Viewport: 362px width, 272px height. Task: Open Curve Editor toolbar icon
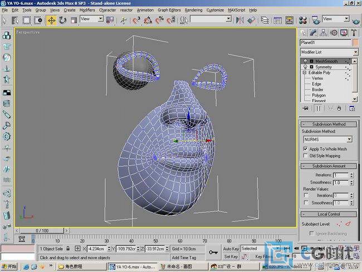pyautogui.click(x=278, y=20)
